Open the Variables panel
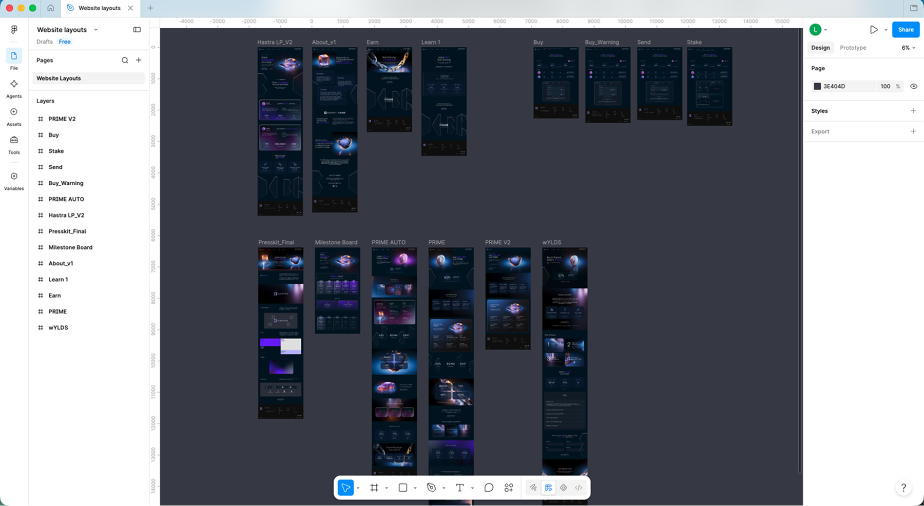This screenshot has width=924, height=506. point(14,181)
